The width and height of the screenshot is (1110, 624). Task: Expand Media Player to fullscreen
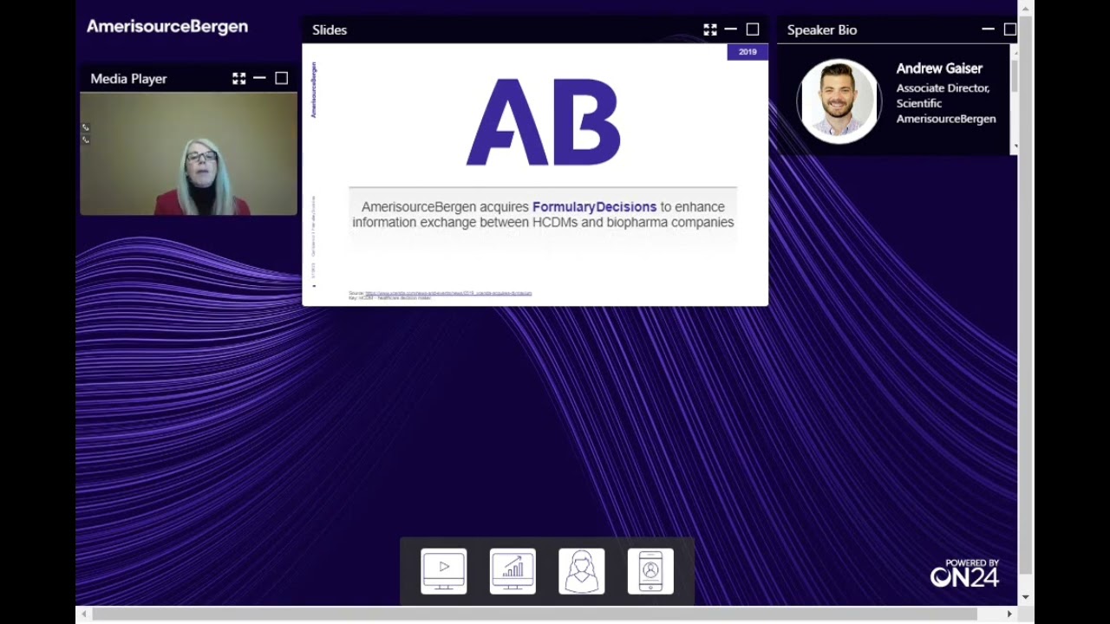click(239, 79)
